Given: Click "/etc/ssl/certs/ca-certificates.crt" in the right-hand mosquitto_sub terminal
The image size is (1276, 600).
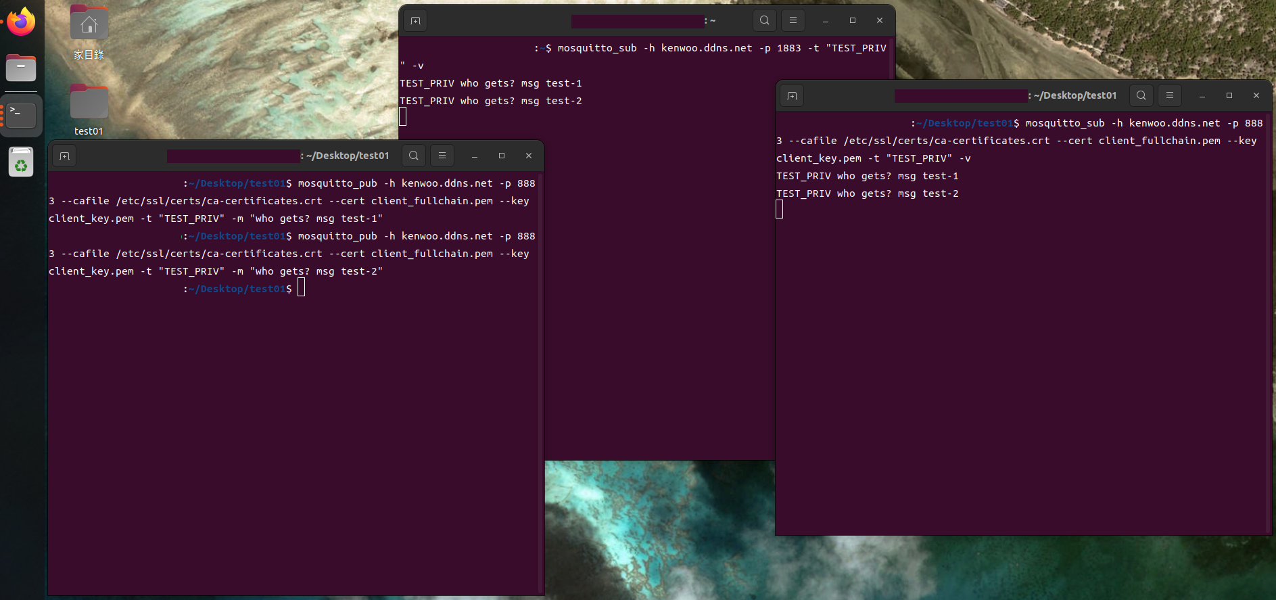Looking at the screenshot, I should click(947, 141).
